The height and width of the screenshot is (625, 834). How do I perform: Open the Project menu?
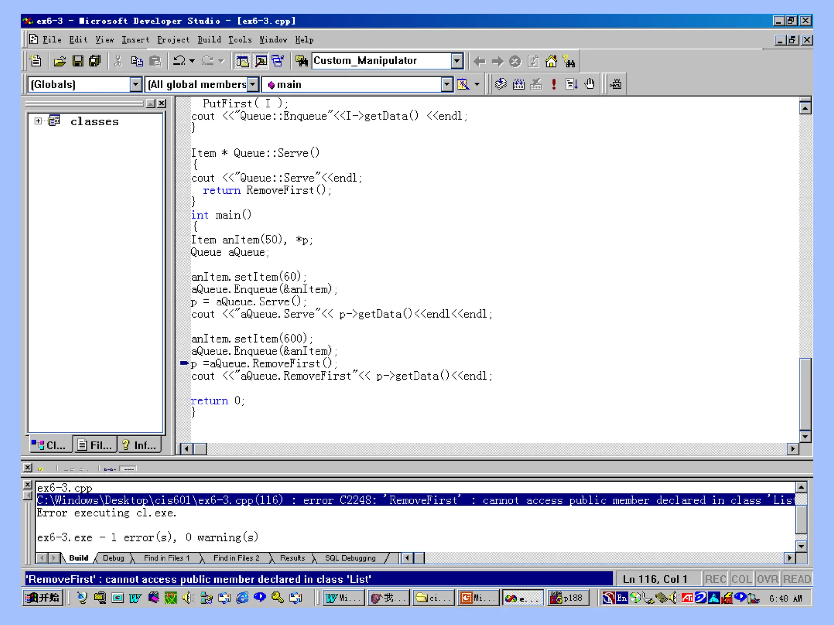click(173, 39)
